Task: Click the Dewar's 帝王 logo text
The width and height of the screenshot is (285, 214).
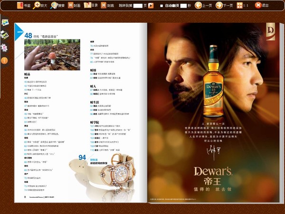Action: [213, 176]
